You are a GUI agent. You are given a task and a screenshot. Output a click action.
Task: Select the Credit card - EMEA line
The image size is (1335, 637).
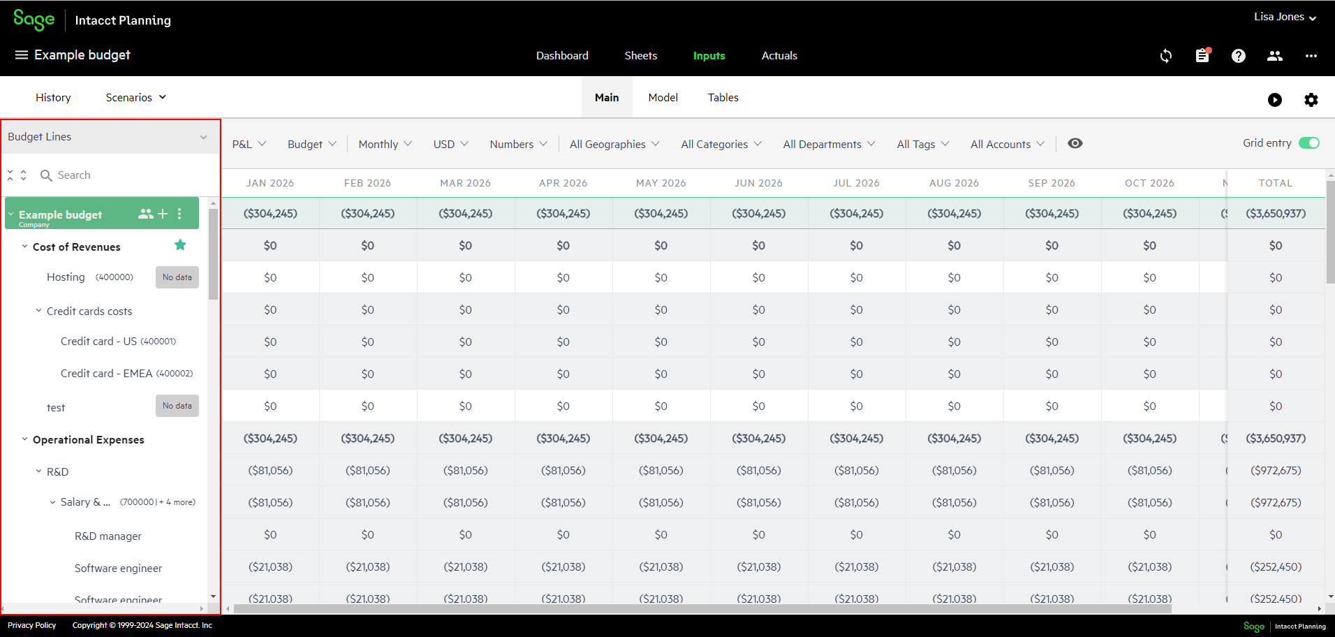point(126,374)
